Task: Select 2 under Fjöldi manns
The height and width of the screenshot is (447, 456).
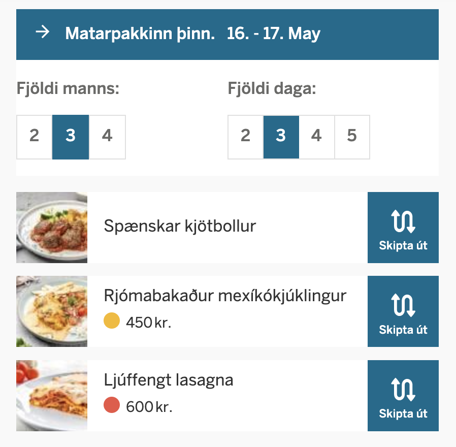Action: tap(35, 137)
